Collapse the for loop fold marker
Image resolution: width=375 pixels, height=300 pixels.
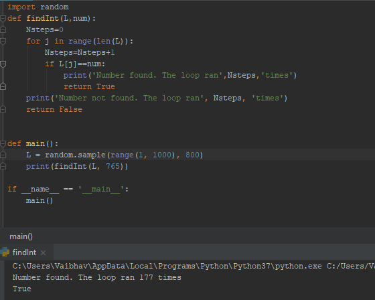click(x=3, y=42)
